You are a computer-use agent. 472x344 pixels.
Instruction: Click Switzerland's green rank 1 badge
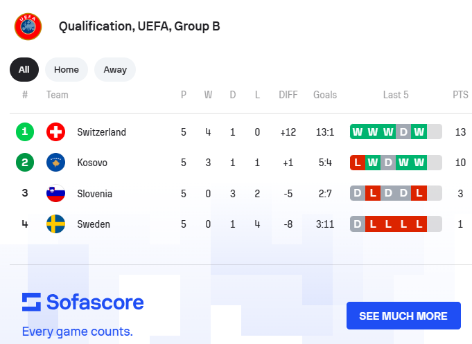pyautogui.click(x=25, y=132)
